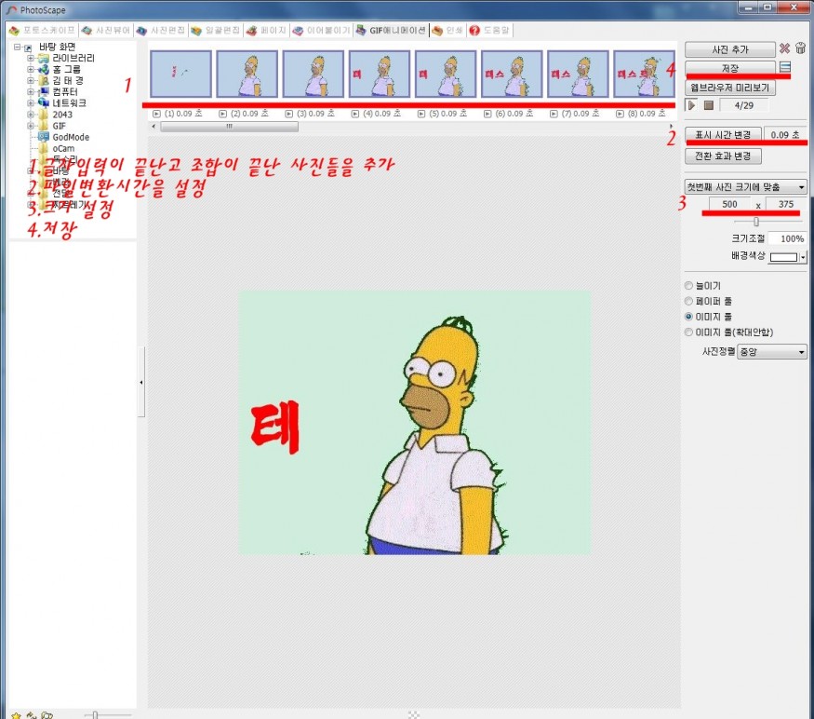This screenshot has width=814, height=719.
Task: Click the size adjustment slider handle
Action: [x=756, y=222]
